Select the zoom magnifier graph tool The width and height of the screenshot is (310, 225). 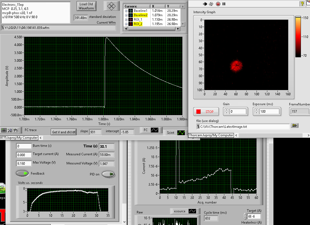pyautogui.click(x=10, y=130)
